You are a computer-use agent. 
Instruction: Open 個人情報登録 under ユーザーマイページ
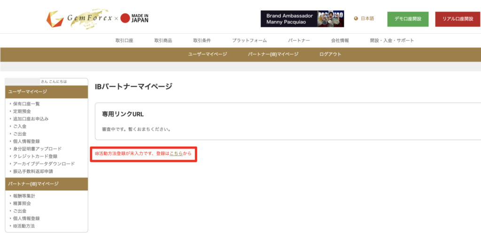(x=26, y=141)
